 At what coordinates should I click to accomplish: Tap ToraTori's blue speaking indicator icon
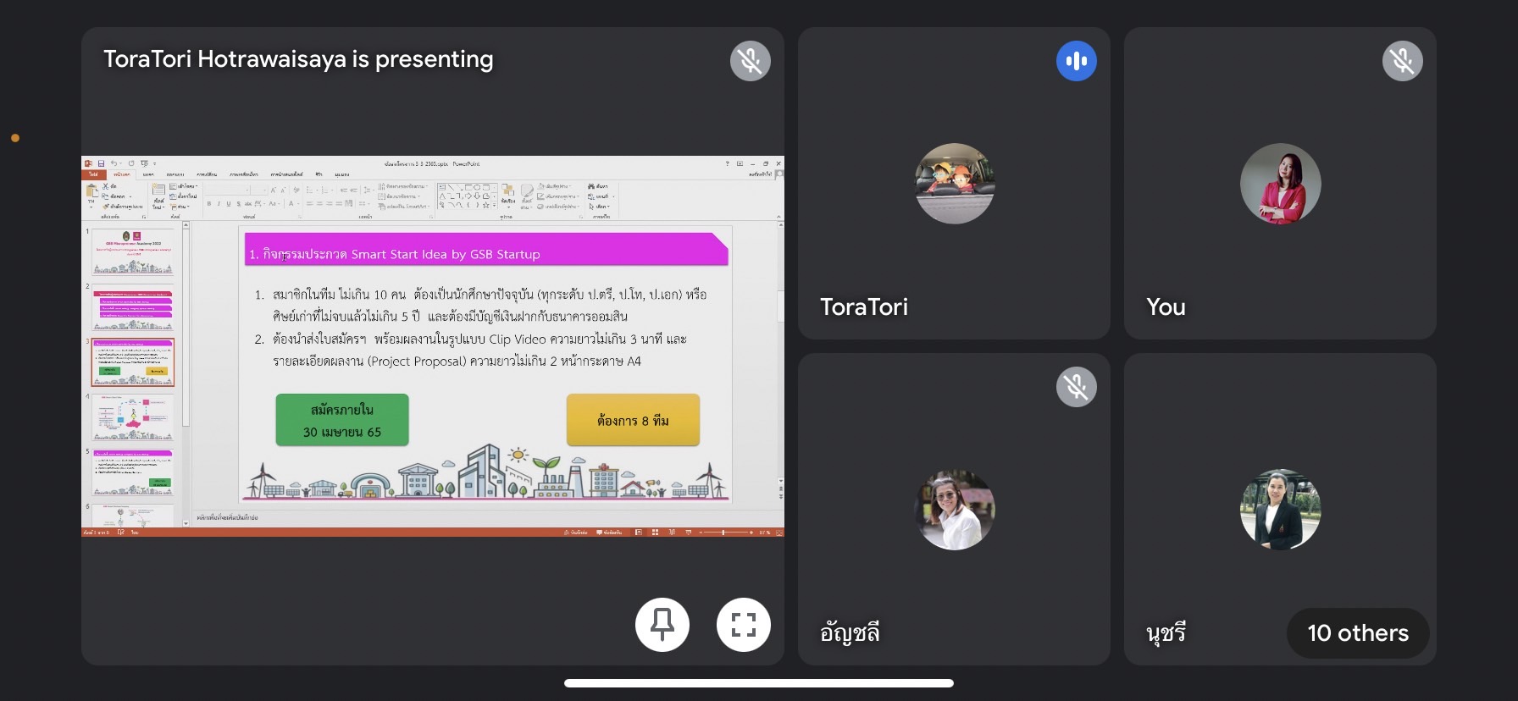pos(1076,61)
